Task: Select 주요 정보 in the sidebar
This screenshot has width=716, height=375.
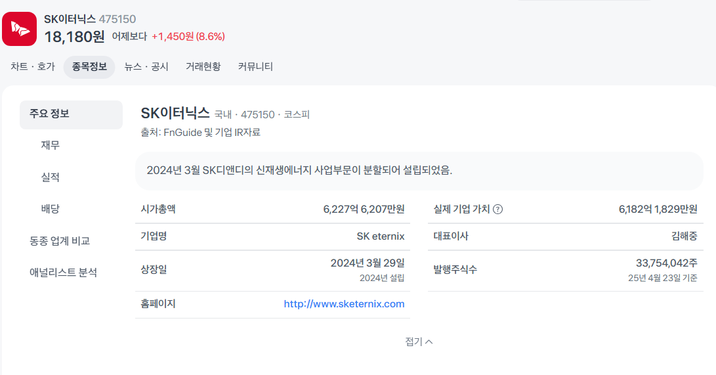Action: coord(72,114)
